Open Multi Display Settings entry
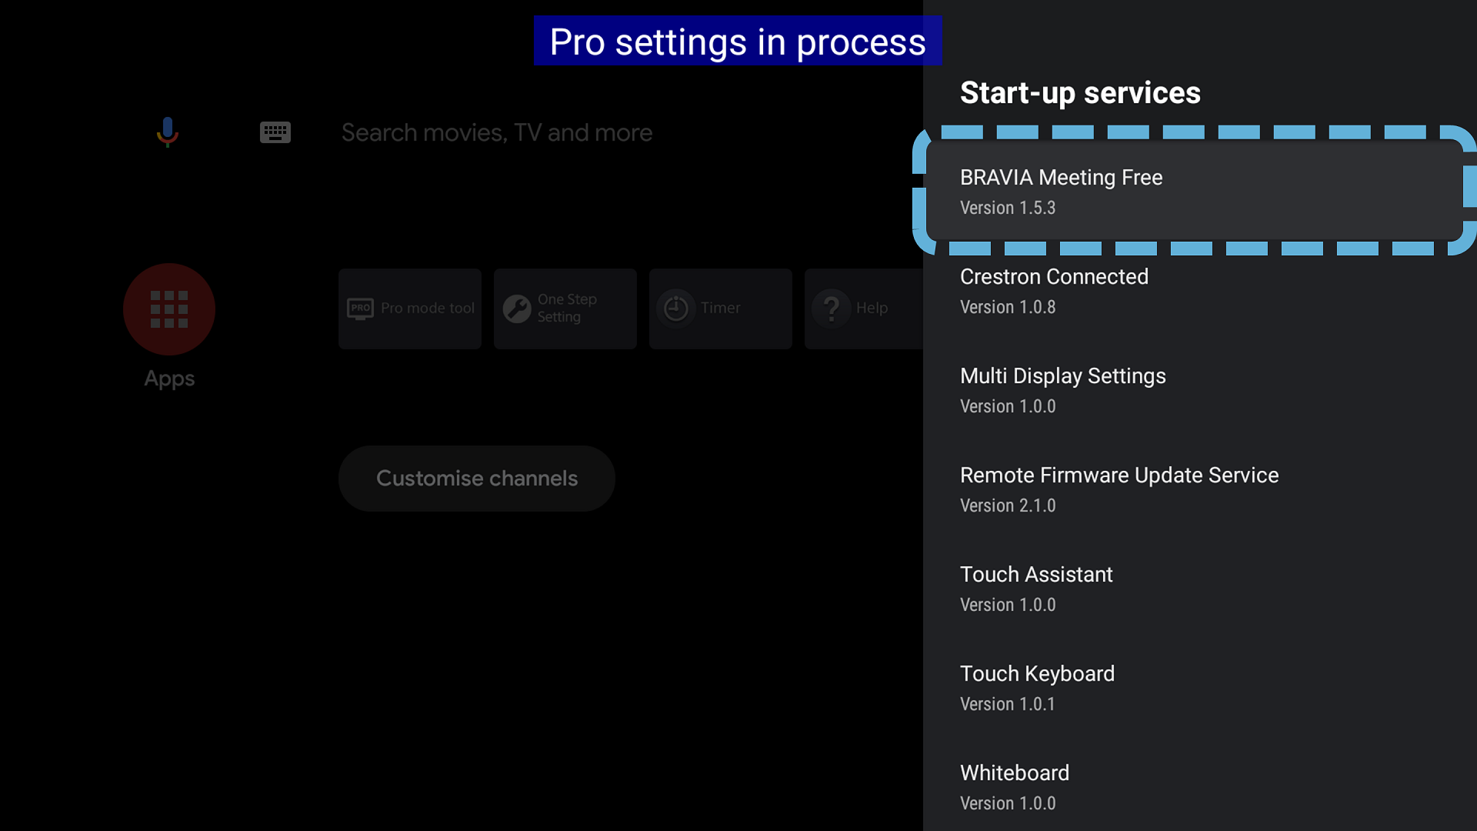This screenshot has width=1477, height=831. click(1194, 390)
